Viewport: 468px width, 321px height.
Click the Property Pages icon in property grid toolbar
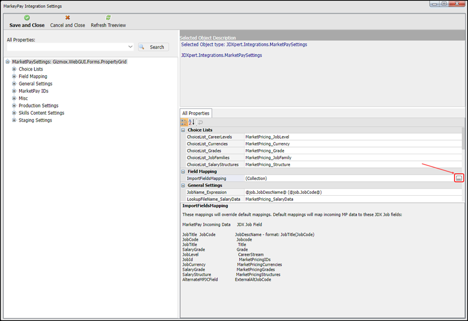coord(201,122)
